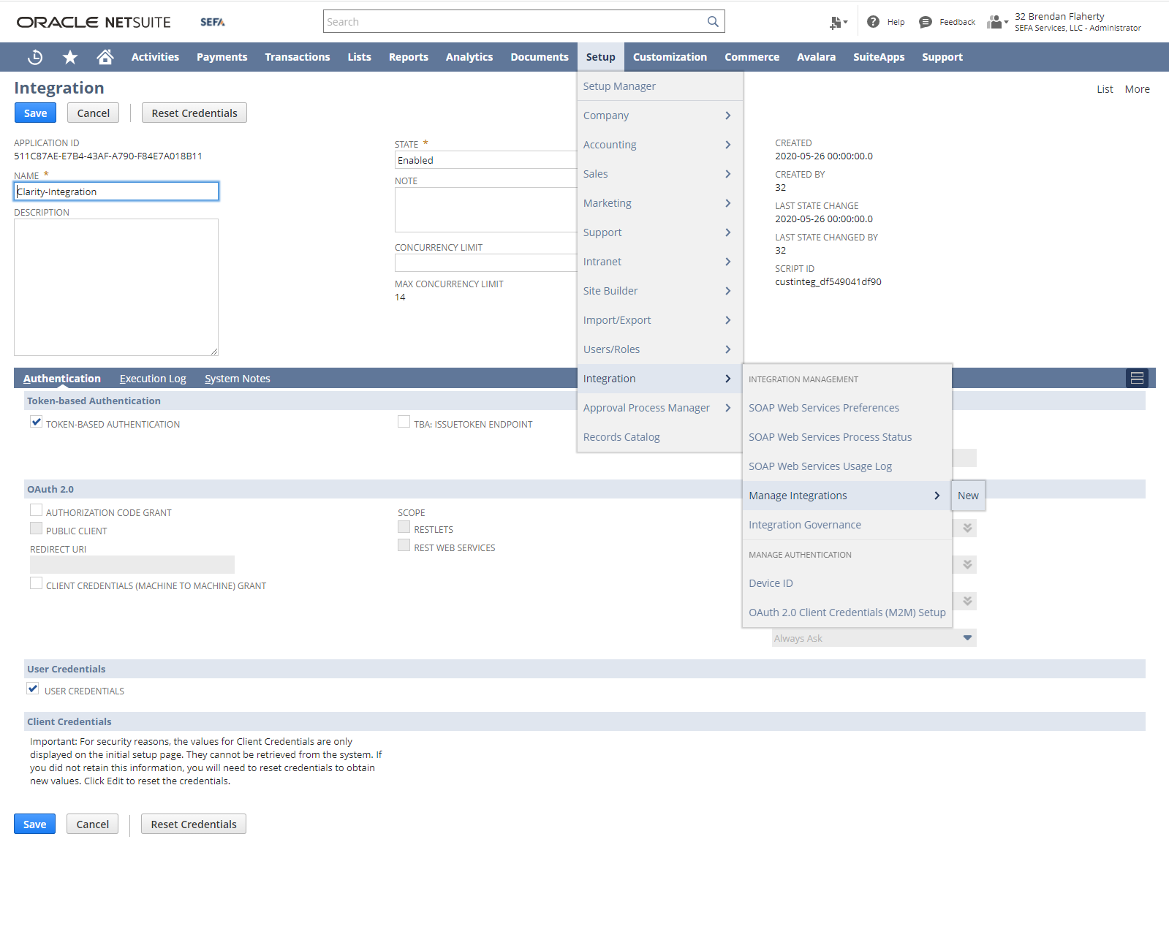Expand the Import/Export submenu
Image resolution: width=1169 pixels, height=929 pixels.
click(x=659, y=320)
